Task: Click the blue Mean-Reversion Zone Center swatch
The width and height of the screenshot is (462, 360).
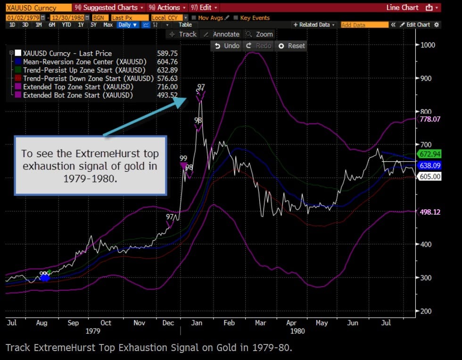Action: 18,62
